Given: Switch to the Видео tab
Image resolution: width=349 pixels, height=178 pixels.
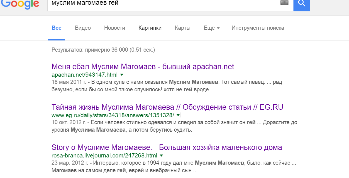Looking at the screenshot, I should tap(83, 28).
